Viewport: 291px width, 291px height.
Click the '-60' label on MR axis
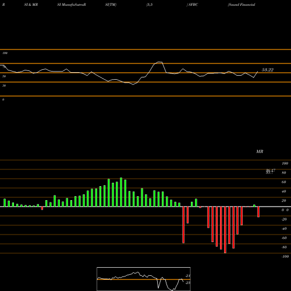click(x=284, y=238)
